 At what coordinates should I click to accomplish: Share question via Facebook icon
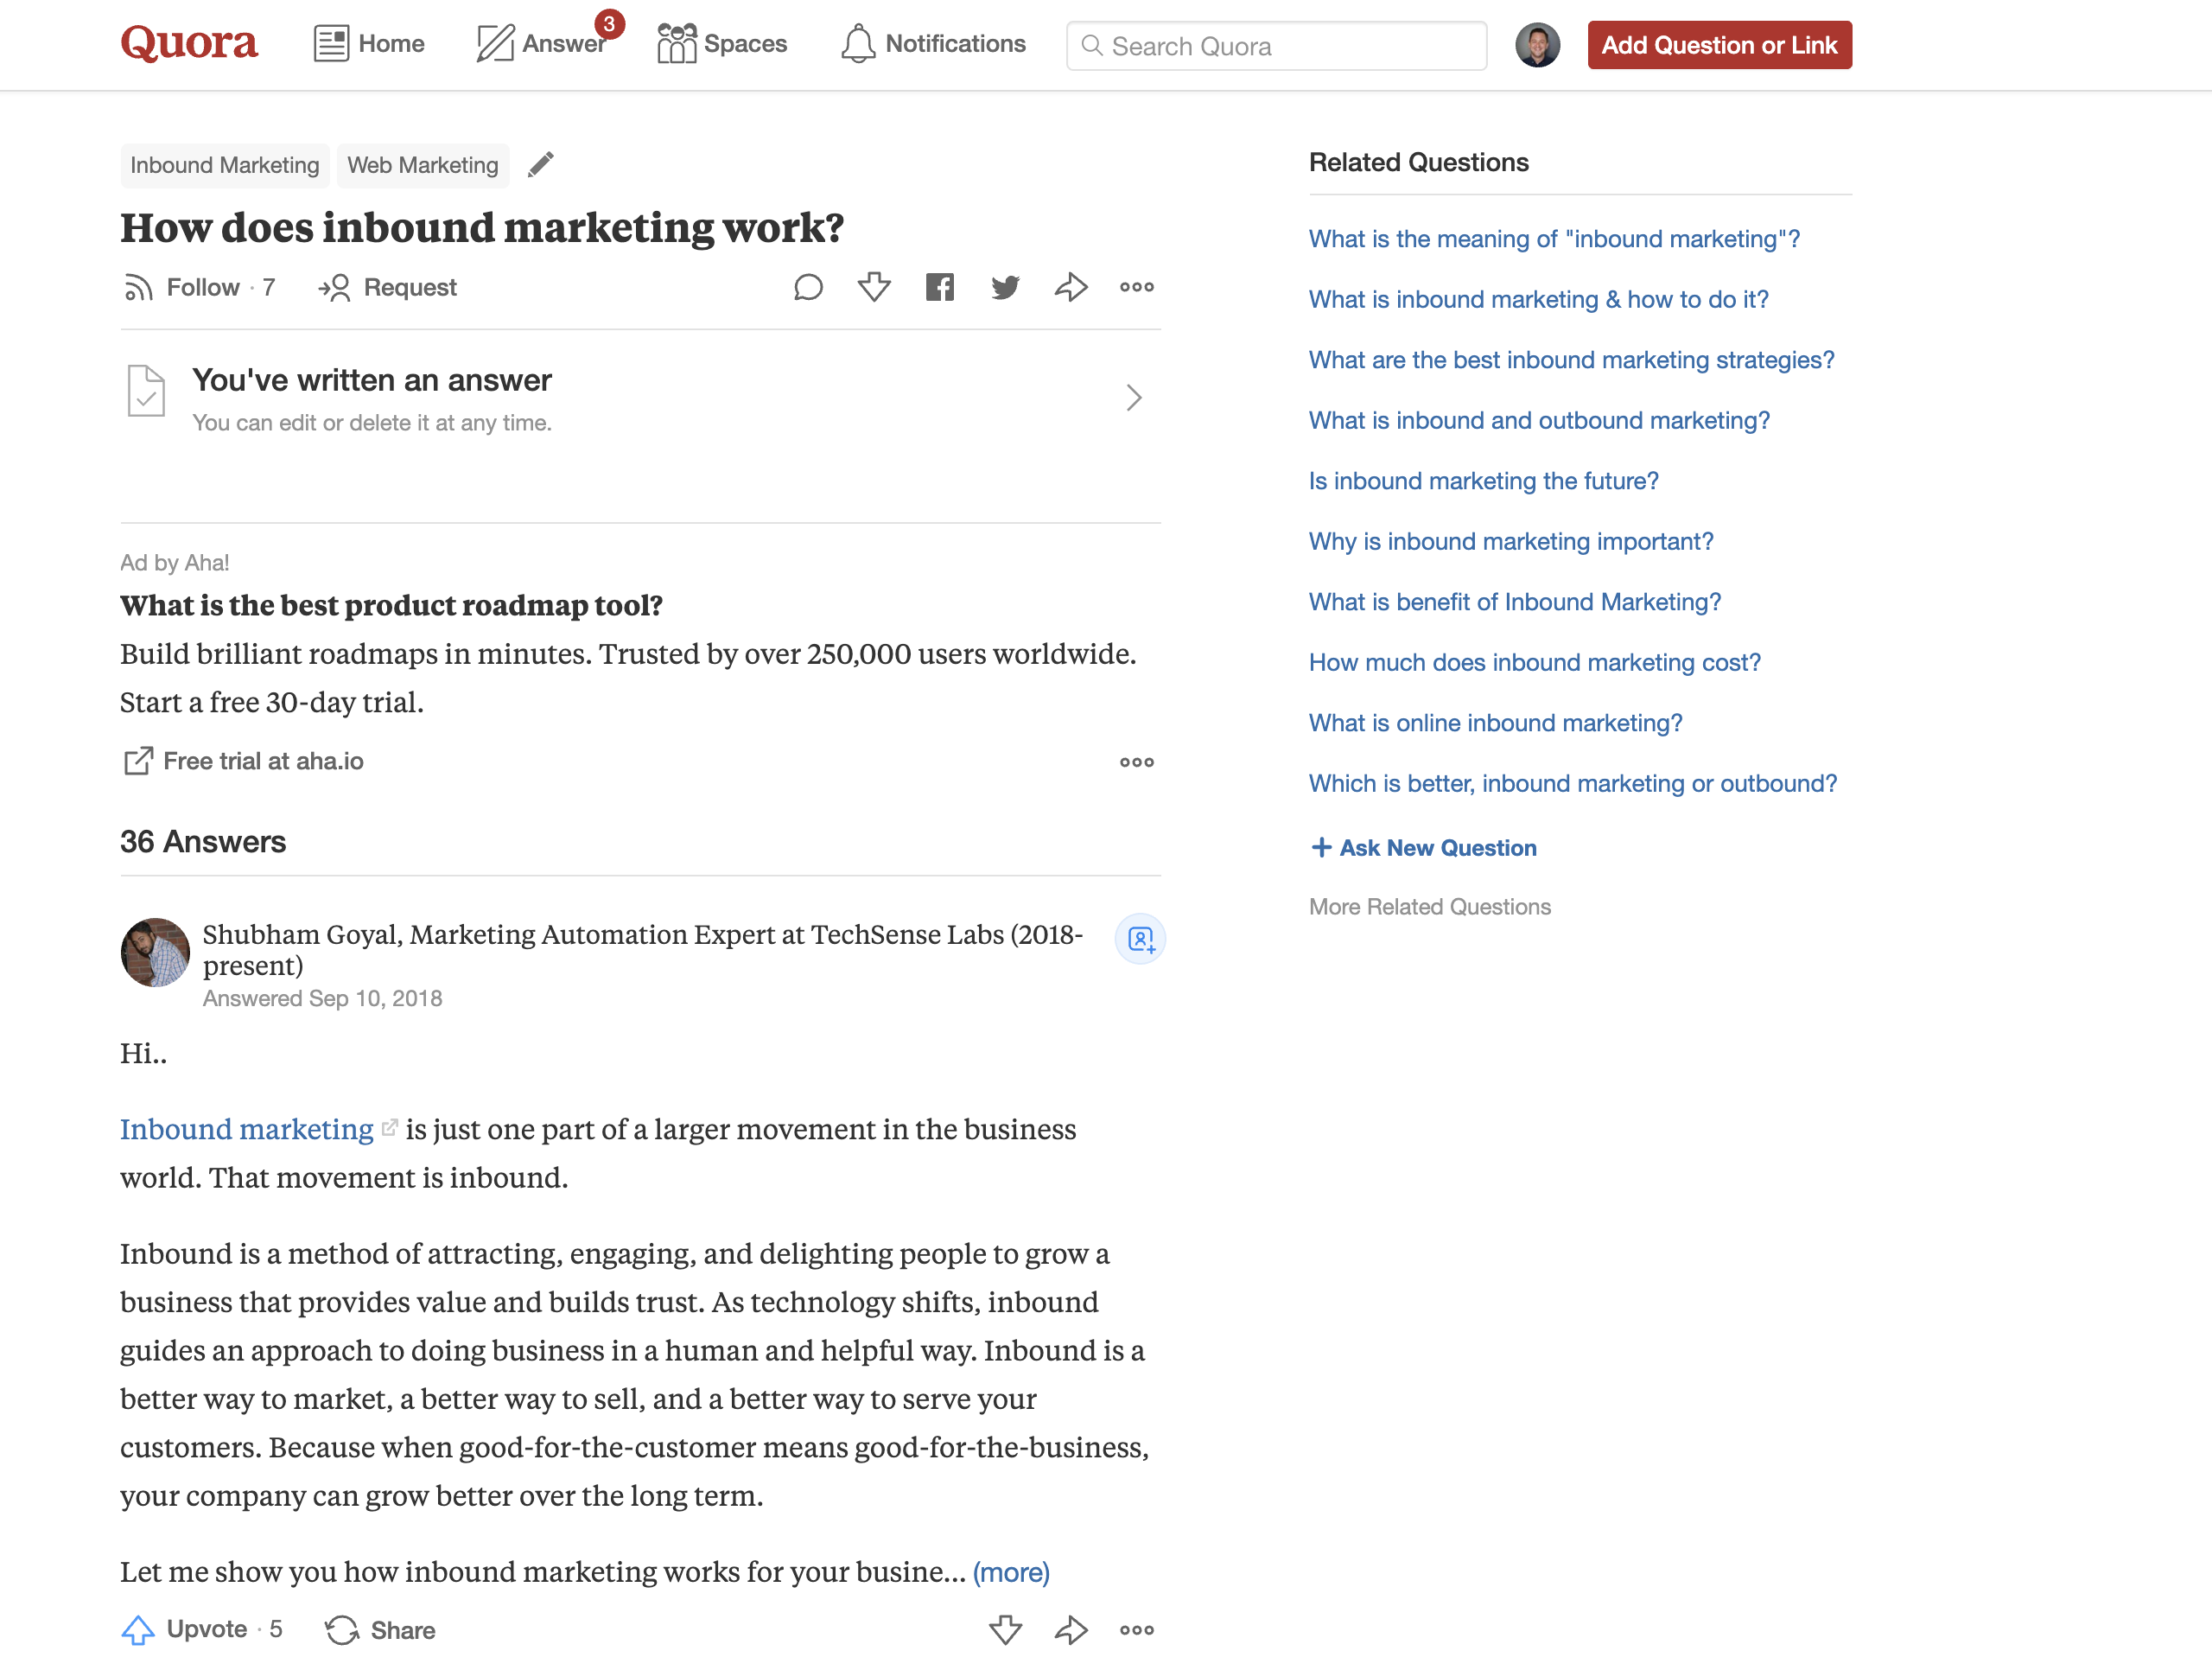click(x=939, y=288)
